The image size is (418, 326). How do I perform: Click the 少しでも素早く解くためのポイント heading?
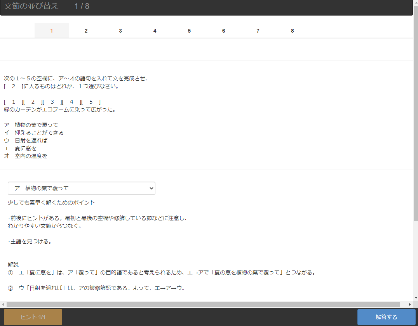coord(51,203)
